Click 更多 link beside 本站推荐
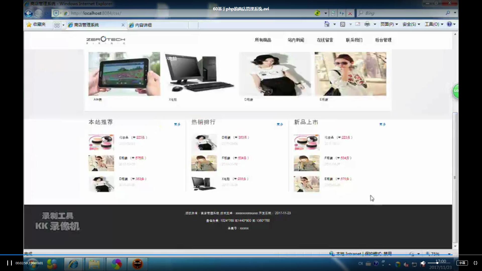This screenshot has width=482, height=271. (x=177, y=124)
